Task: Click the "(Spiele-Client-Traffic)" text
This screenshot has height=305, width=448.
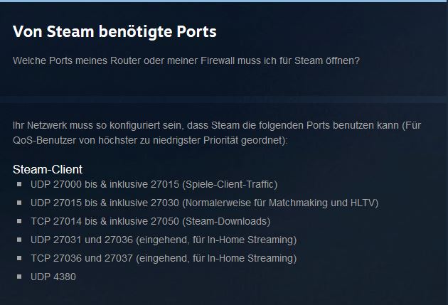Action: [x=230, y=184]
